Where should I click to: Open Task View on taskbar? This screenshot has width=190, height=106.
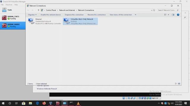point(17,103)
